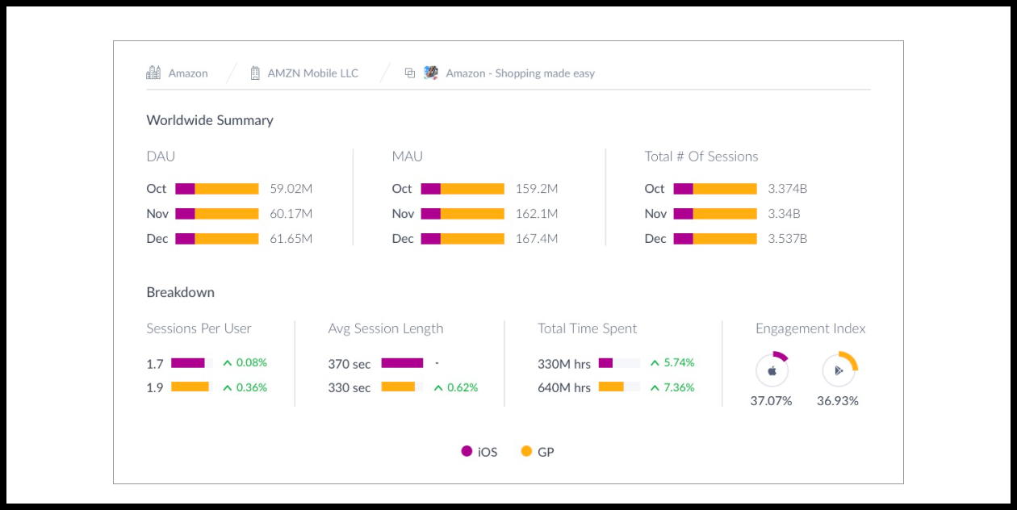Toggle the GP legend dot
1017x510 pixels.
527,451
